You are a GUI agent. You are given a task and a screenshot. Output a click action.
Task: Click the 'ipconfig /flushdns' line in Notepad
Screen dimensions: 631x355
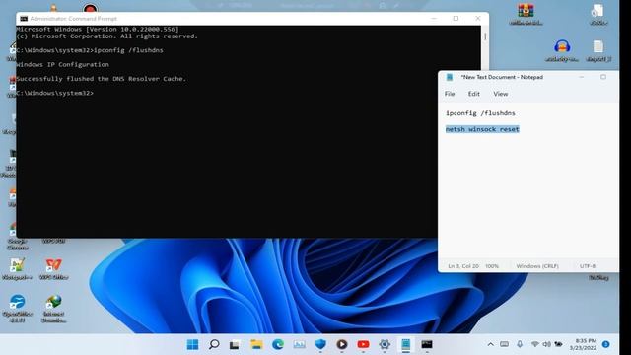[x=480, y=113]
